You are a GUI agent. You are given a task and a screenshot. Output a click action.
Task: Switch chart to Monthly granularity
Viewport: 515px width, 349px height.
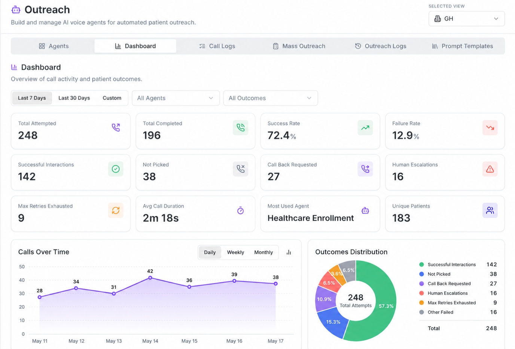pyautogui.click(x=263, y=252)
